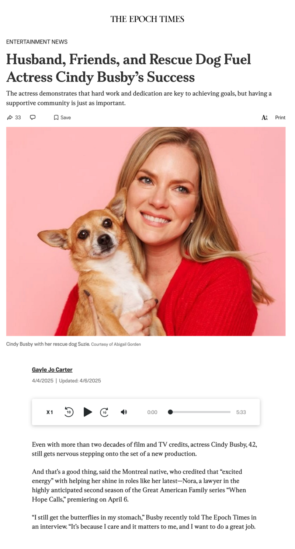
Task: Open the comments bubble icon
Action: (32, 117)
